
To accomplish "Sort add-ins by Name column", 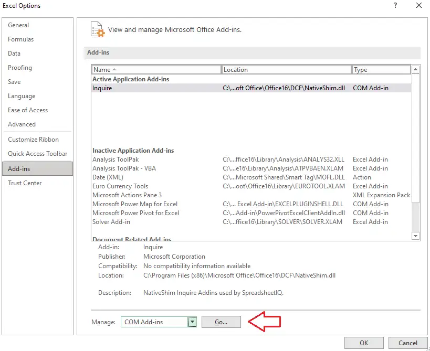I will click(156, 70).
